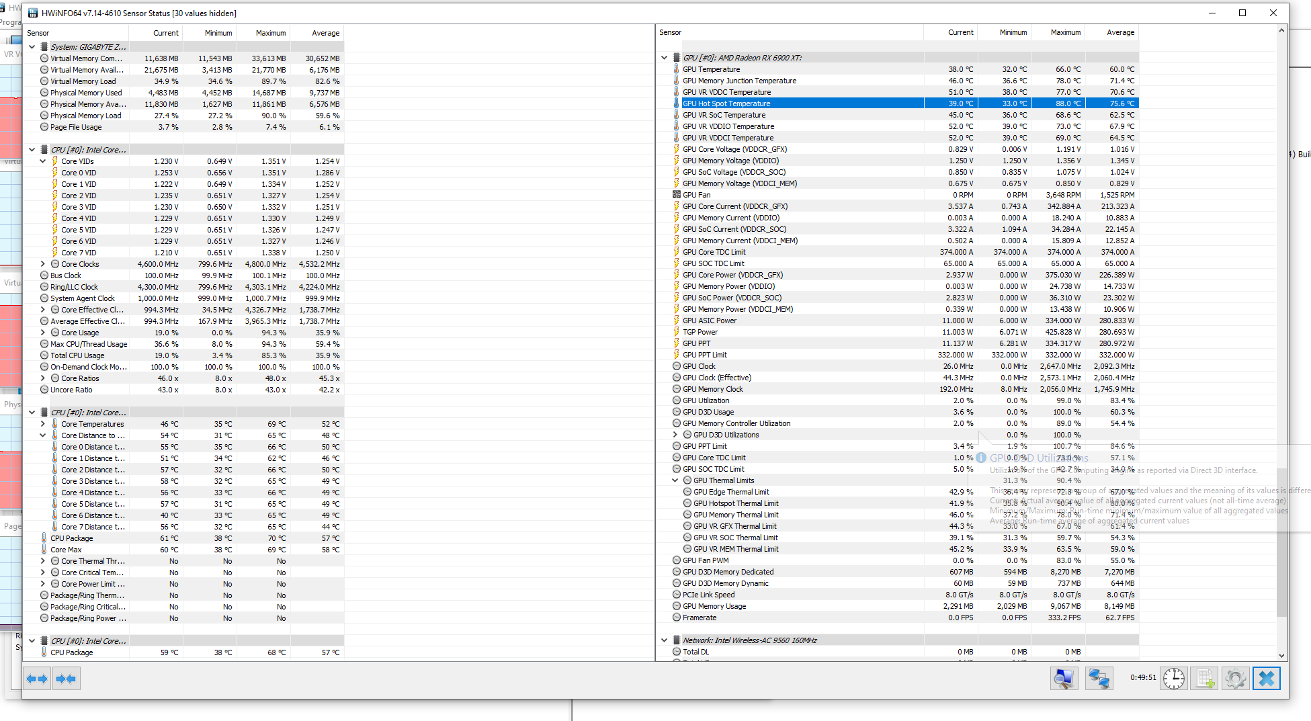Click the scrollbar up arrow of right panel

click(x=1282, y=31)
